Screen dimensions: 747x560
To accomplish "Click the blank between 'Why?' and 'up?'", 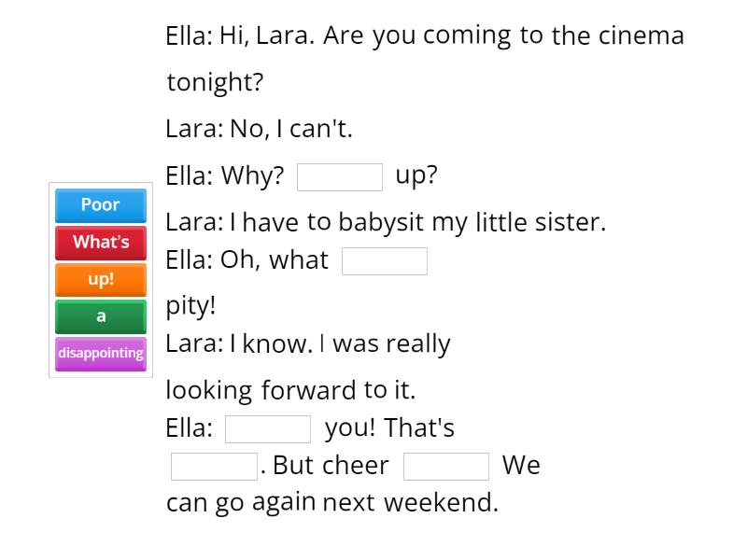I will tap(340, 177).
